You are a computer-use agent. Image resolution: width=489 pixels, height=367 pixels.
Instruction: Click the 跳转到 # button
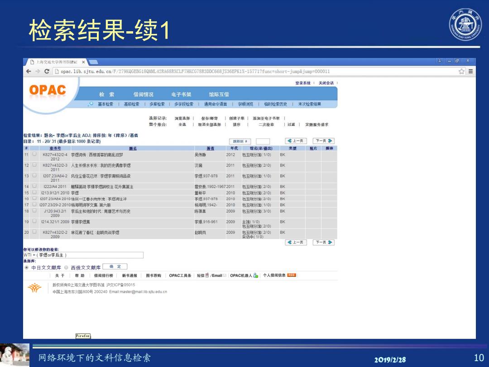coord(240,141)
